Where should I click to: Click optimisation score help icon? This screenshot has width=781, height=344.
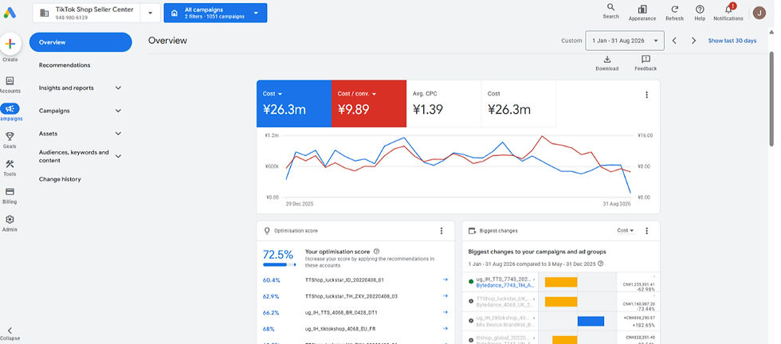point(376,252)
